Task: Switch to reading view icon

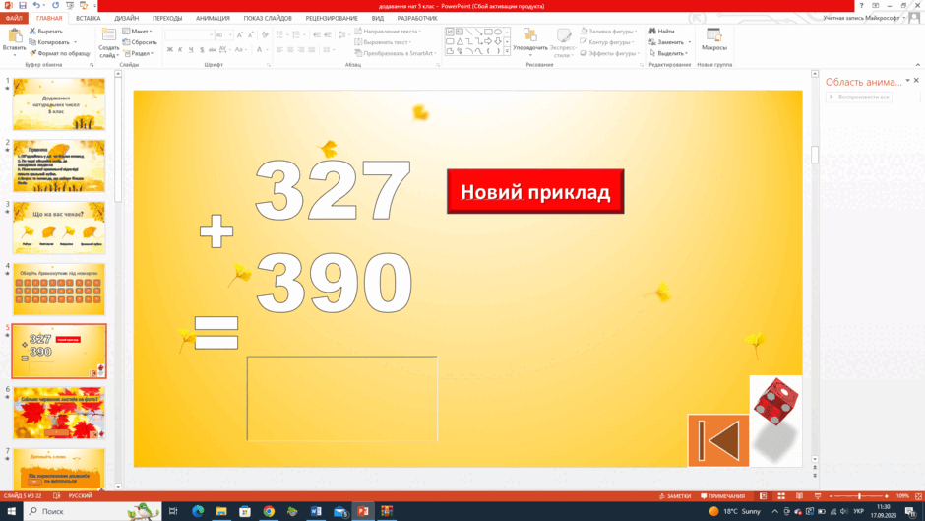Action: (x=799, y=496)
